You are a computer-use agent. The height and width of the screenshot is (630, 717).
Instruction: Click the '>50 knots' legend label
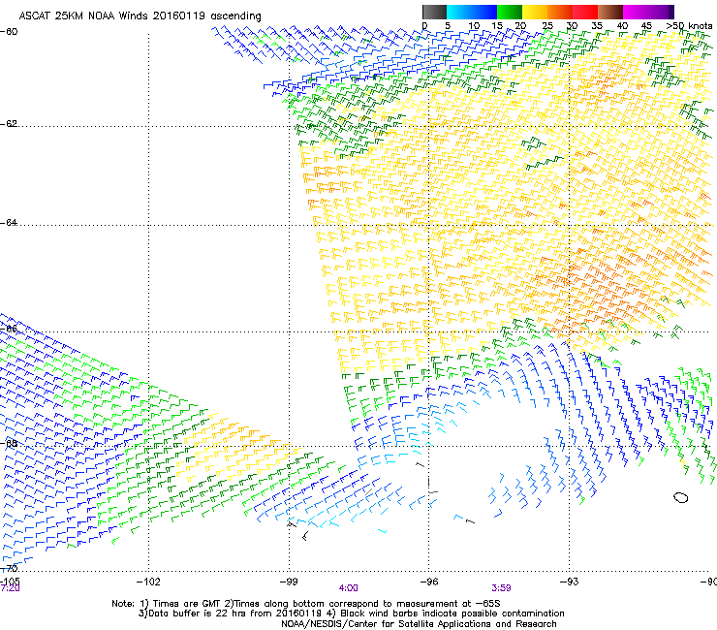pyautogui.click(x=690, y=26)
